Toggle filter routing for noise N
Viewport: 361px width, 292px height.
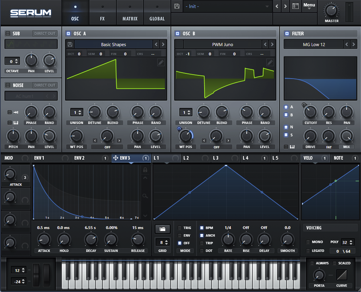coord(286,127)
